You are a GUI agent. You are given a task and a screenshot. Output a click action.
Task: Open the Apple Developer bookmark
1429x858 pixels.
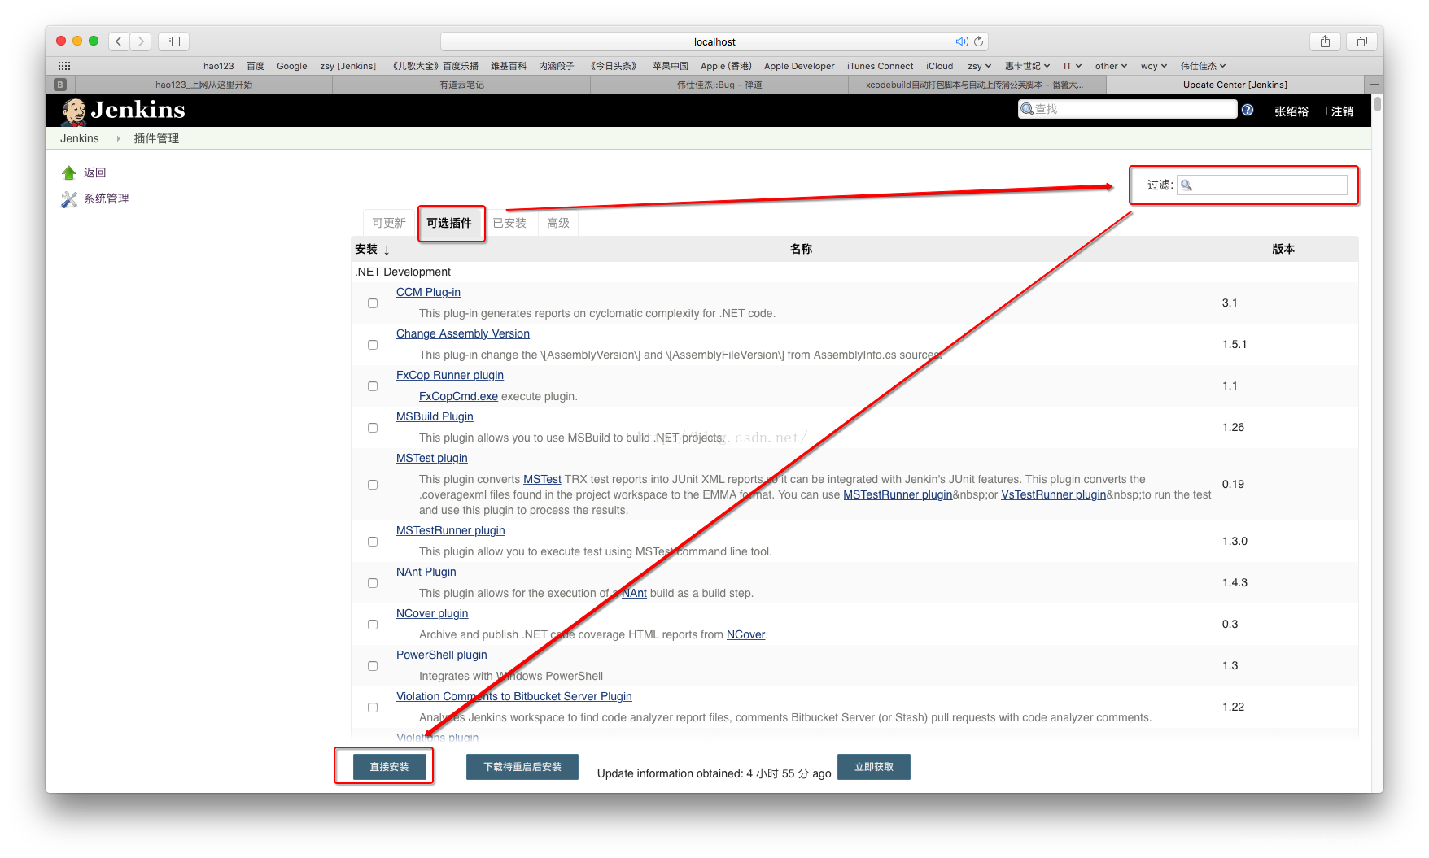pos(799,66)
